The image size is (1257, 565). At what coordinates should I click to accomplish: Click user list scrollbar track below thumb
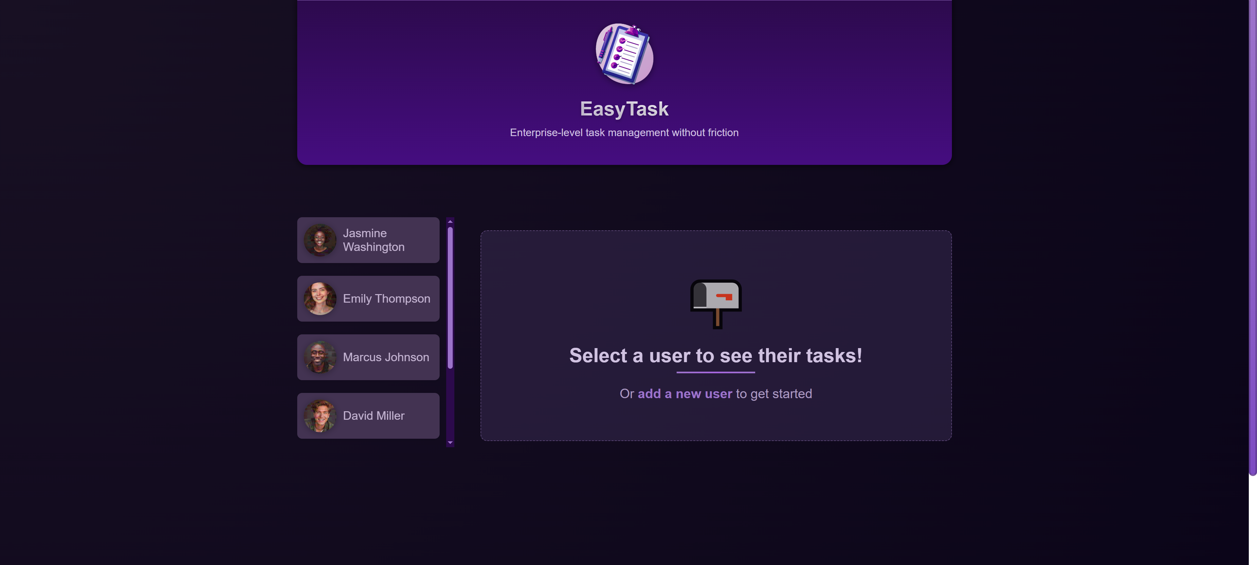point(450,405)
